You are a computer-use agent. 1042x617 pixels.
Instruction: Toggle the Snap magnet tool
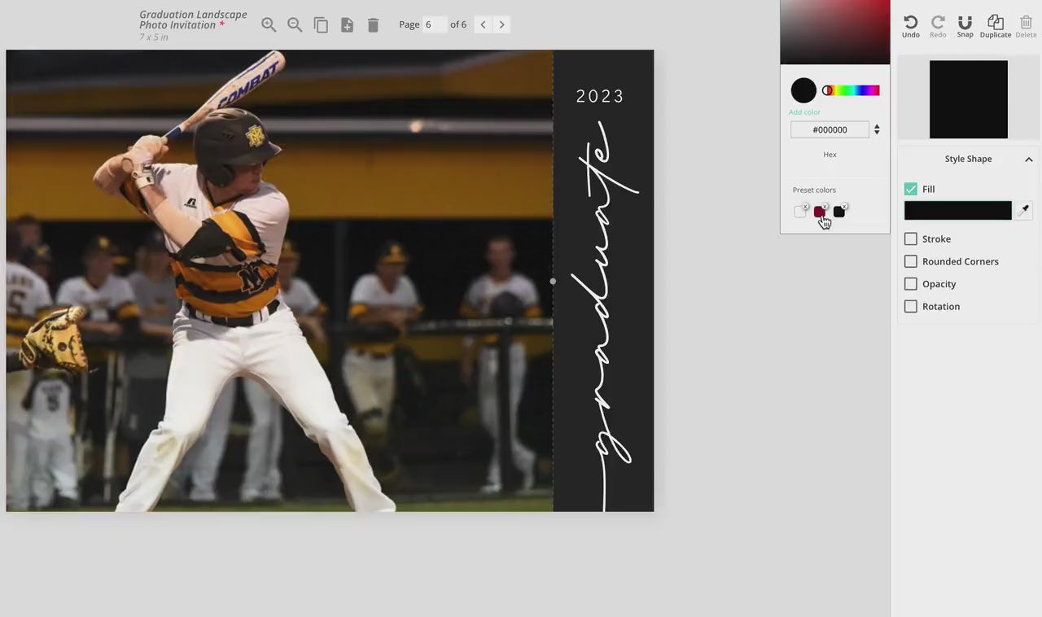tap(965, 25)
